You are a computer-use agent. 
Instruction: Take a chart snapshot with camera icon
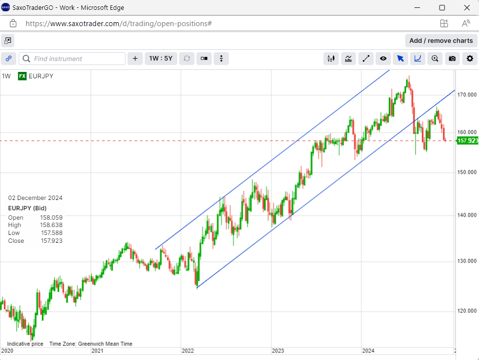(x=452, y=59)
